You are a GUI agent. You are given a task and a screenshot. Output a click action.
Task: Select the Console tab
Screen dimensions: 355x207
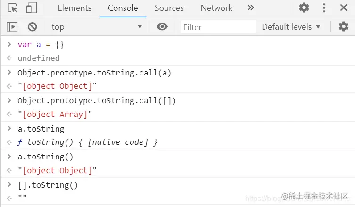(123, 8)
